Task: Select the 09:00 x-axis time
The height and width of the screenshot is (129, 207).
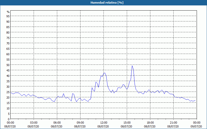Action: tap(80, 123)
